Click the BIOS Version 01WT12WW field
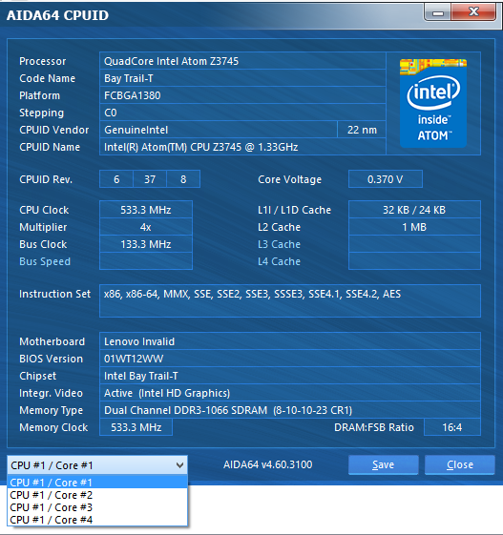Viewport: 503px width, 535px height. 290,359
